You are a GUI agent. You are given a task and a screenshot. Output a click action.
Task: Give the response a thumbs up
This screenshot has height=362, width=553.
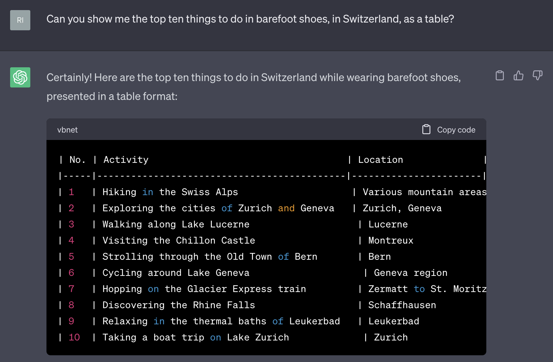(518, 76)
